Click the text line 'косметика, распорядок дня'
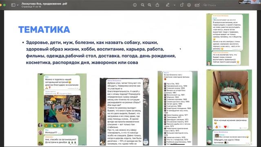Image resolution: width=261 pixels, height=147 pixels. pyautogui.click(x=82, y=62)
